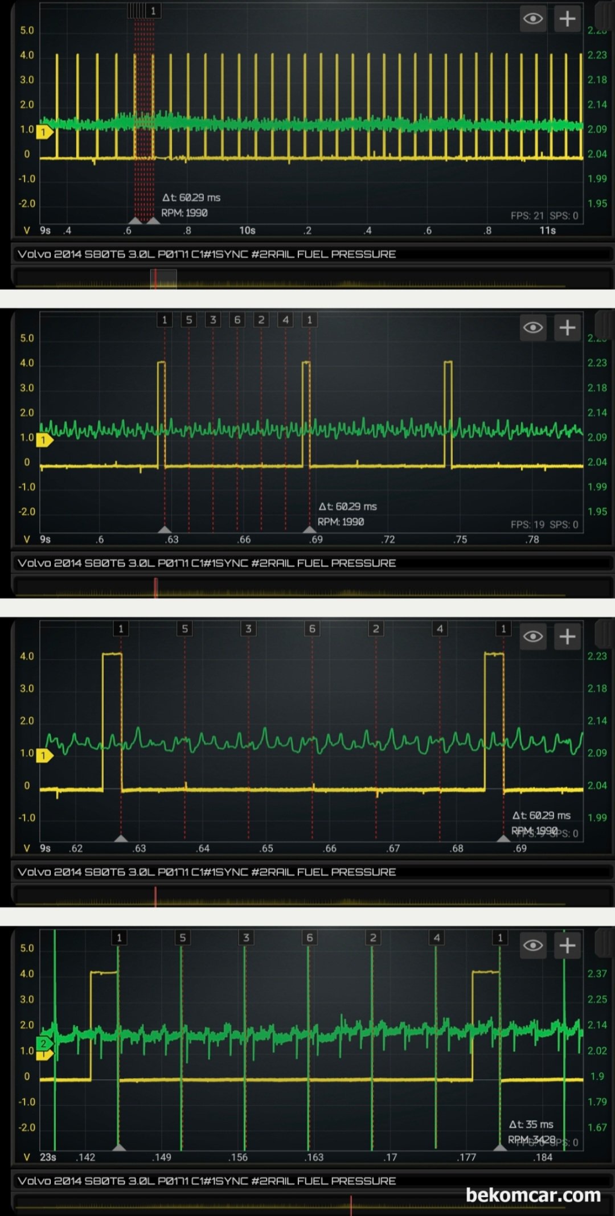Select cylinder 4 marker in the bottom chart
Viewport: 615px width, 1216px height.
(437, 938)
